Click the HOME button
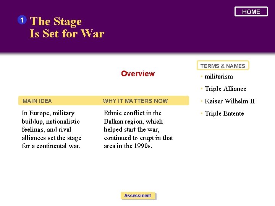This screenshot has height=206, width=275. point(251,12)
